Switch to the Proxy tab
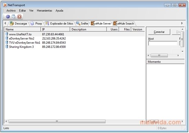Image resolution: width=189 pixels, height=133 pixels. [x=36, y=23]
